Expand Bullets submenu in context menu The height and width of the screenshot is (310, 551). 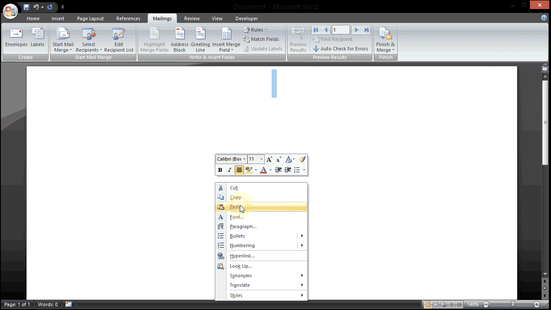point(302,236)
